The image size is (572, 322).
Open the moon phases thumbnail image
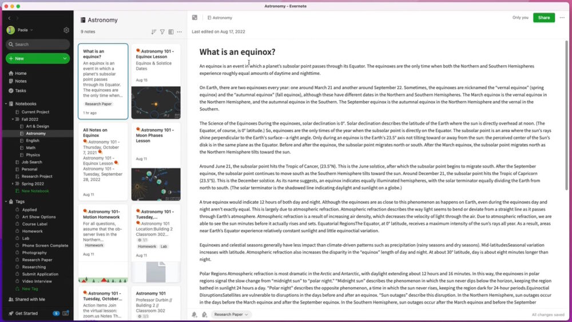pyautogui.click(x=156, y=184)
